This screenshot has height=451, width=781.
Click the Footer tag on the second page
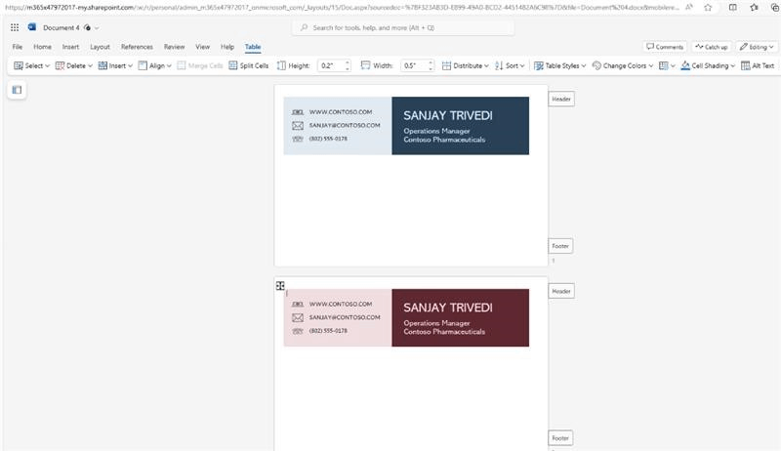(560, 438)
